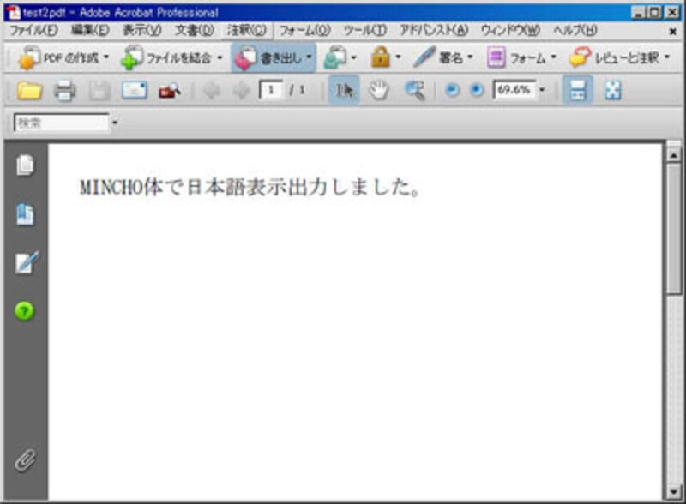Open the Bookmarks panel in sidebar
Viewport: 686px width, 504px height.
click(25, 214)
